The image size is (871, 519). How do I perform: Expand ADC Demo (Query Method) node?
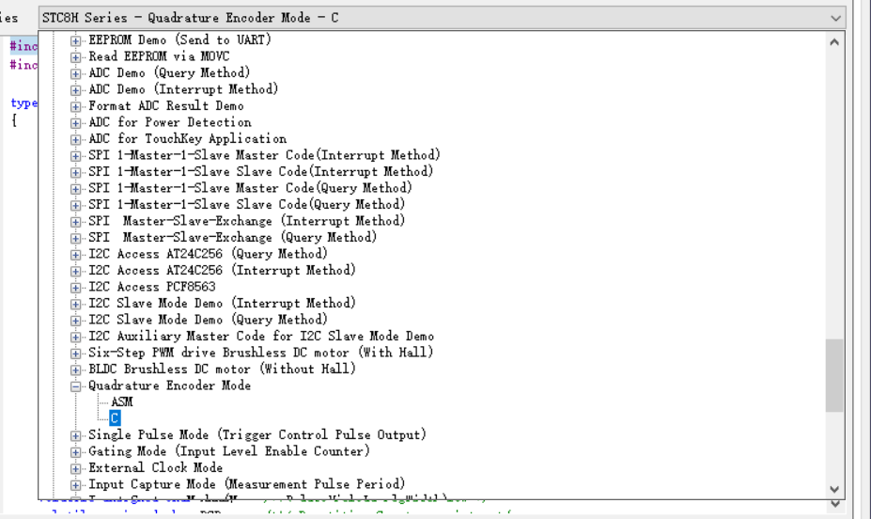[x=75, y=73]
